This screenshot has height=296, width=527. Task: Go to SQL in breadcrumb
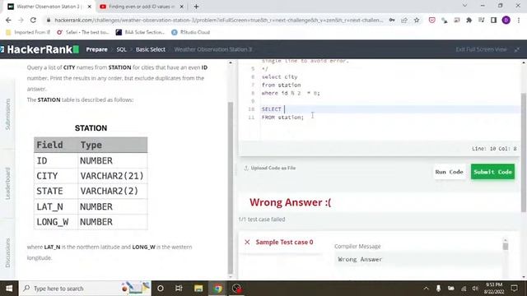coord(121,49)
